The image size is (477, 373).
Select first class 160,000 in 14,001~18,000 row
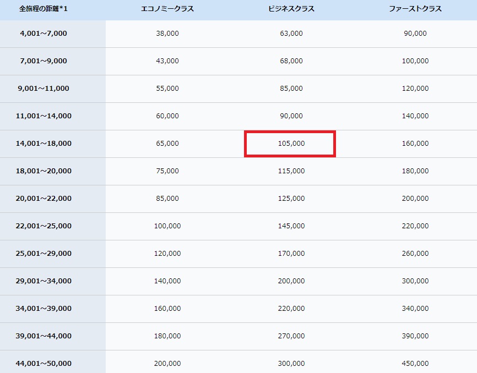(x=415, y=144)
